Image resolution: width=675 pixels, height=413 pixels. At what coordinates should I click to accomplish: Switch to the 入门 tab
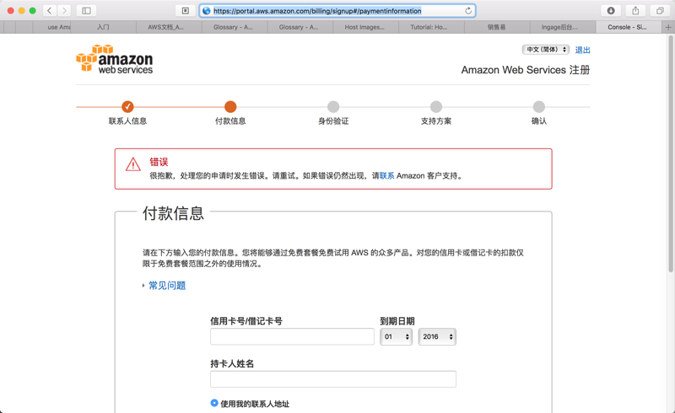pyautogui.click(x=103, y=27)
